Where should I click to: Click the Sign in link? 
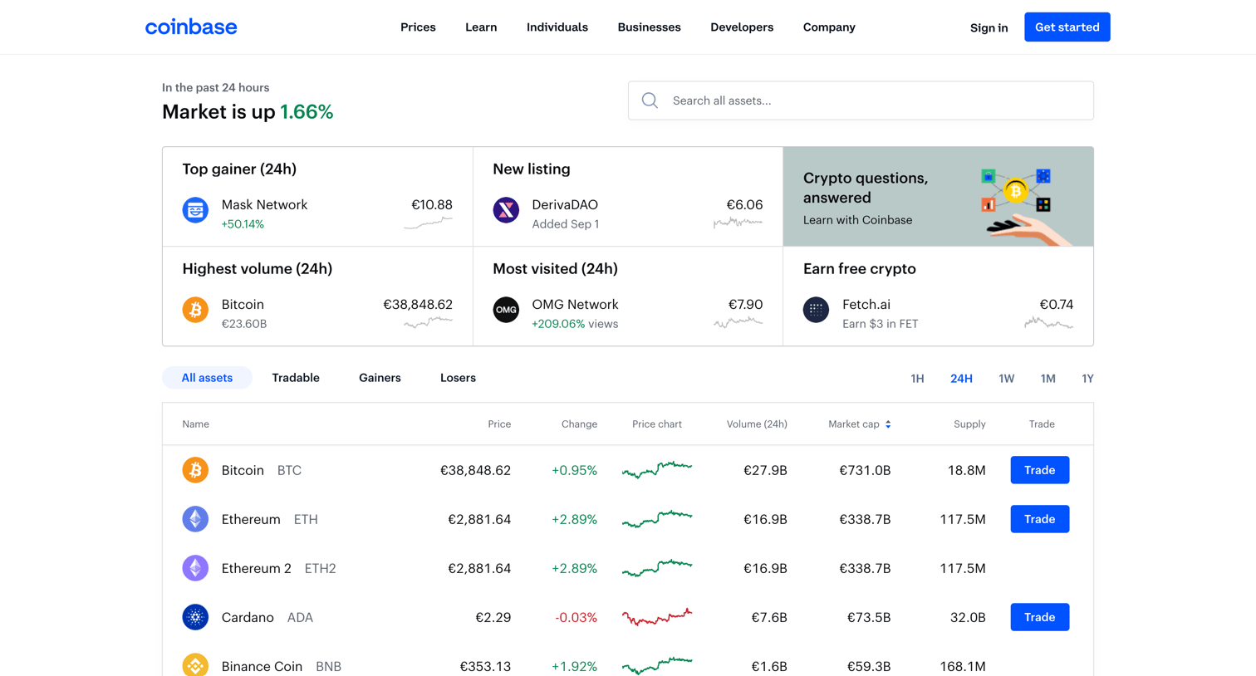[989, 27]
